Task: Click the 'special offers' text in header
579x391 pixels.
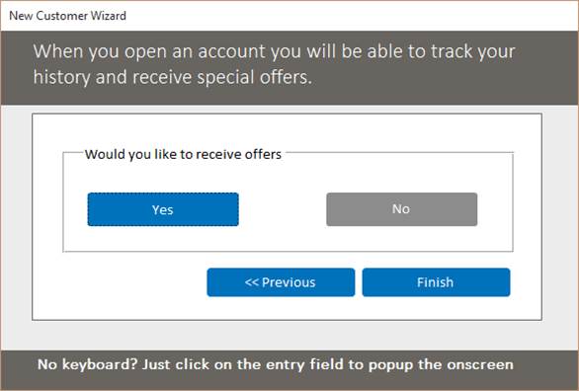Action: pos(254,77)
